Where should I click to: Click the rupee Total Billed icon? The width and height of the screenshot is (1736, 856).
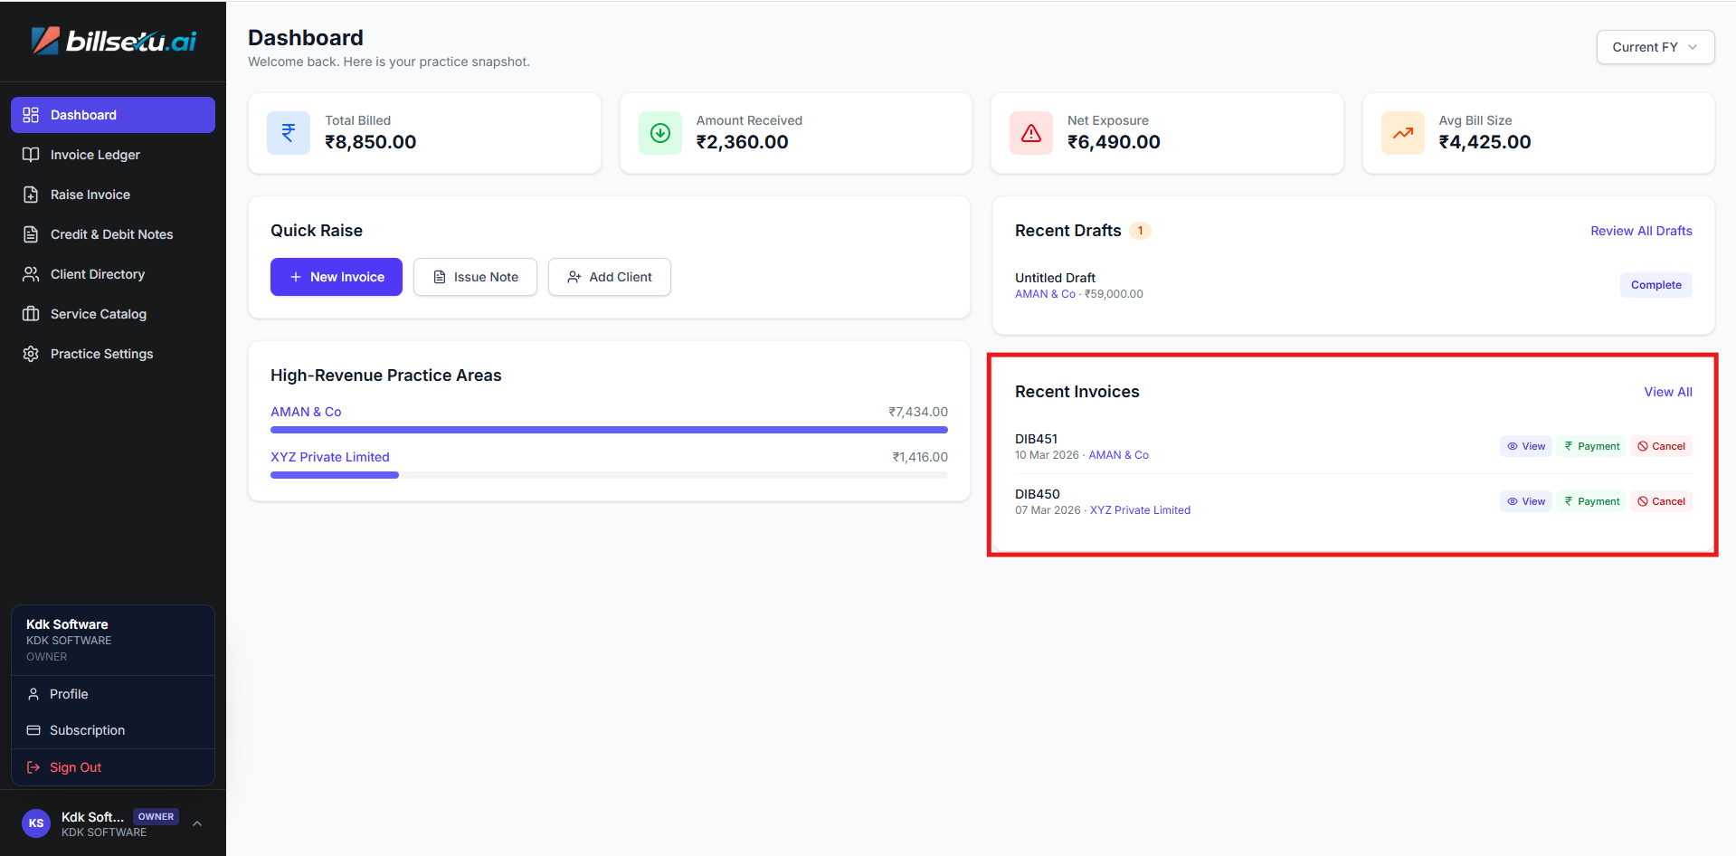pos(288,133)
